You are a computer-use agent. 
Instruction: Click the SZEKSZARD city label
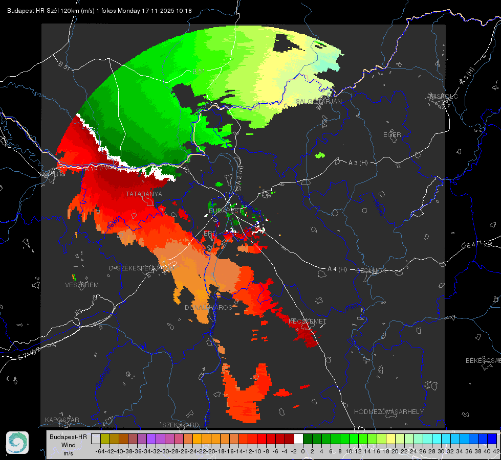click(x=181, y=425)
